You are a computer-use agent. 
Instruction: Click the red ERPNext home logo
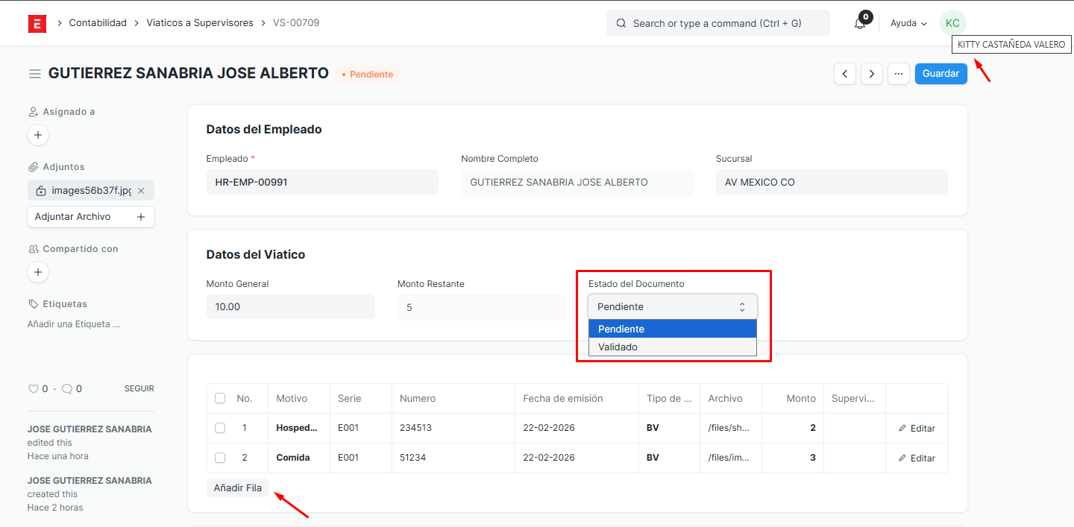37,23
